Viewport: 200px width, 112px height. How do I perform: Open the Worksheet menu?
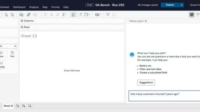tap(4, 7)
